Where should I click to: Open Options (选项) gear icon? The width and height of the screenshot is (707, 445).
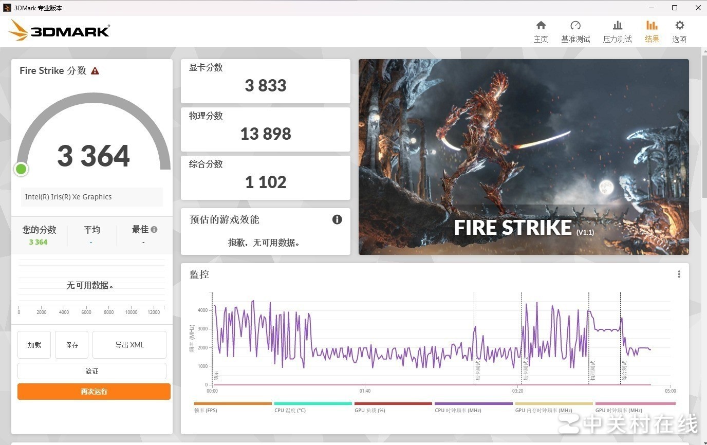coord(679,26)
